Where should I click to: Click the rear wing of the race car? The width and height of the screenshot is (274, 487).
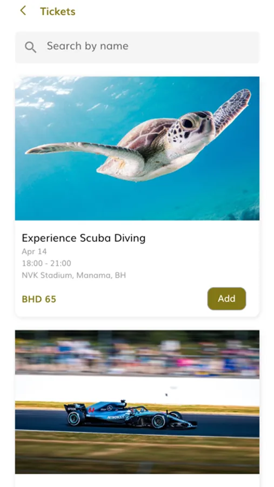75,408
